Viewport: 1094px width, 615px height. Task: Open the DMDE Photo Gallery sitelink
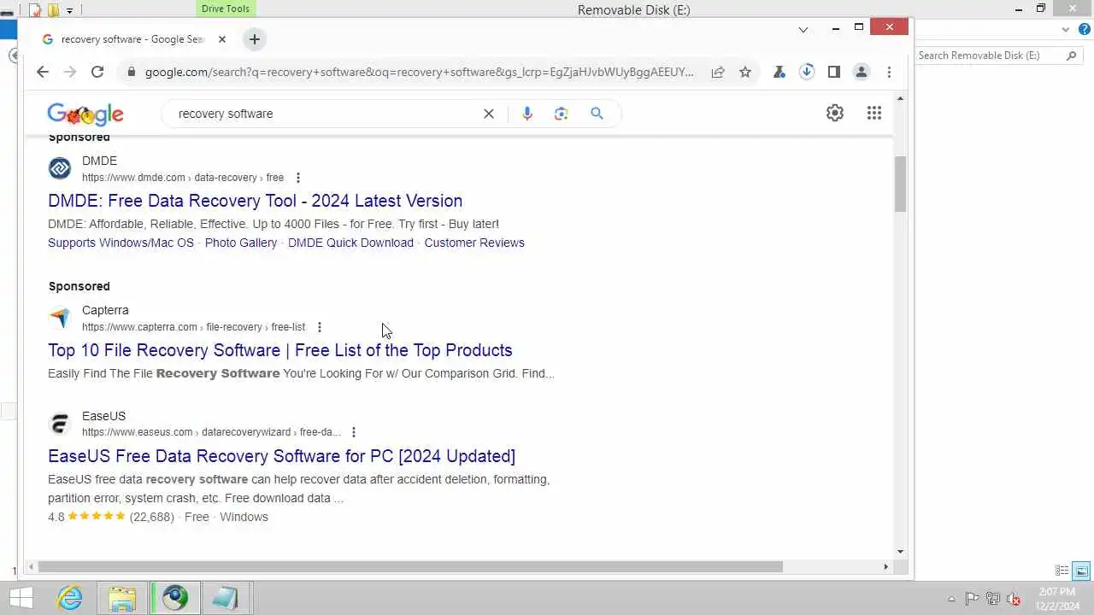pyautogui.click(x=241, y=243)
